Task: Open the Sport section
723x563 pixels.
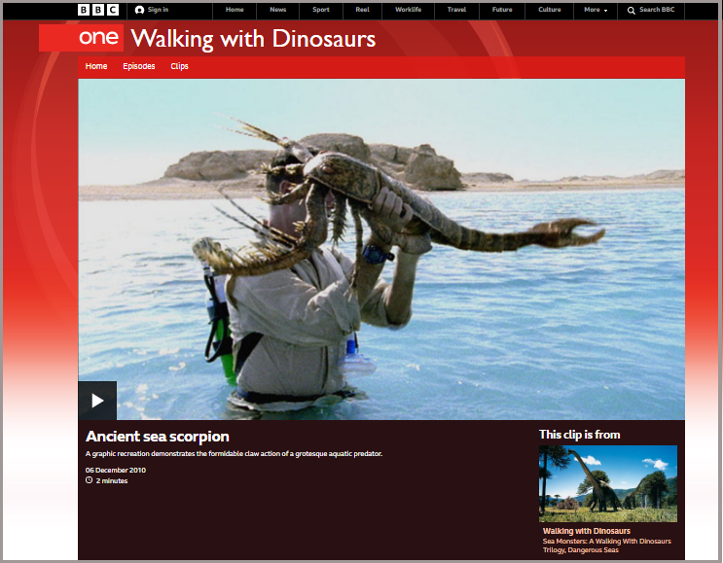Action: coord(321,10)
